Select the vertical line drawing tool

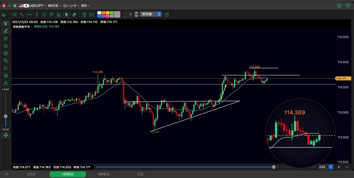pos(37,14)
